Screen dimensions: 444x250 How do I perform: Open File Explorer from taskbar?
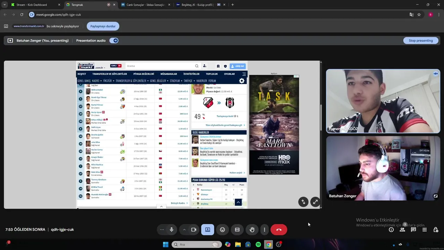click(x=238, y=244)
